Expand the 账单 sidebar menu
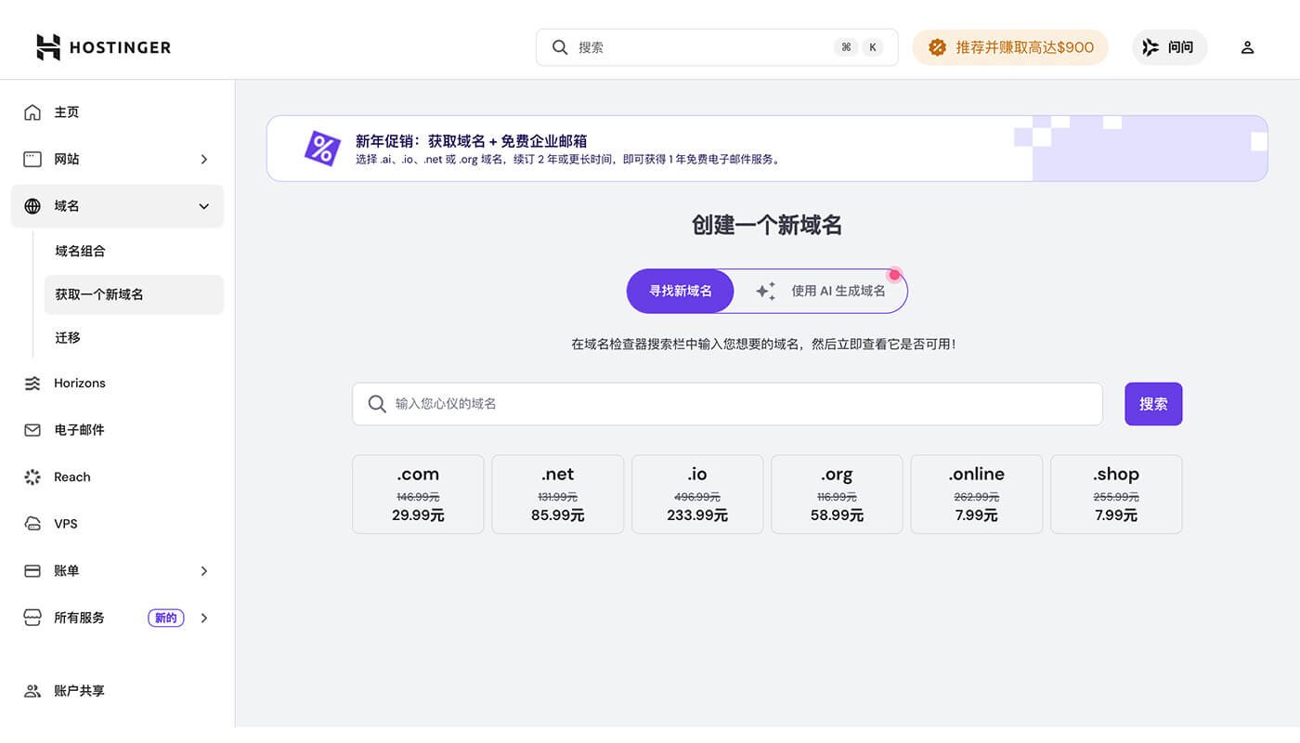Screen dimensions: 1300x743 tap(203, 570)
